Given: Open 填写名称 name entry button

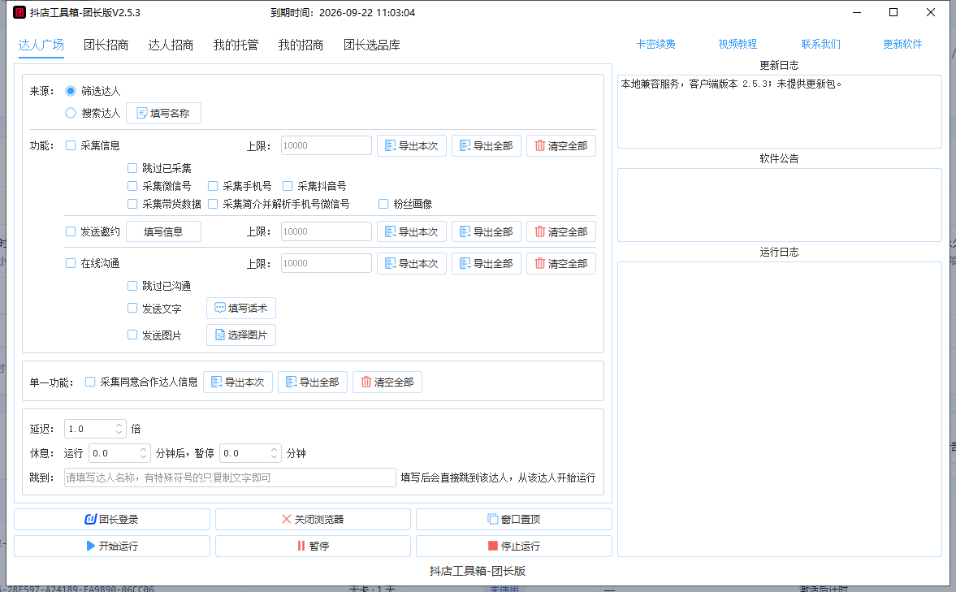Looking at the screenshot, I should click(x=163, y=114).
